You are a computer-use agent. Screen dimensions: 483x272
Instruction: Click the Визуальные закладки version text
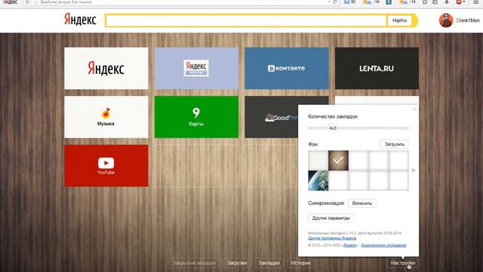355,233
